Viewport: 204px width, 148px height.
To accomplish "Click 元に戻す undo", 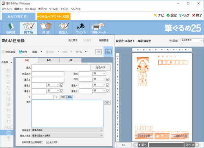I will pyautogui.click(x=73, y=40).
